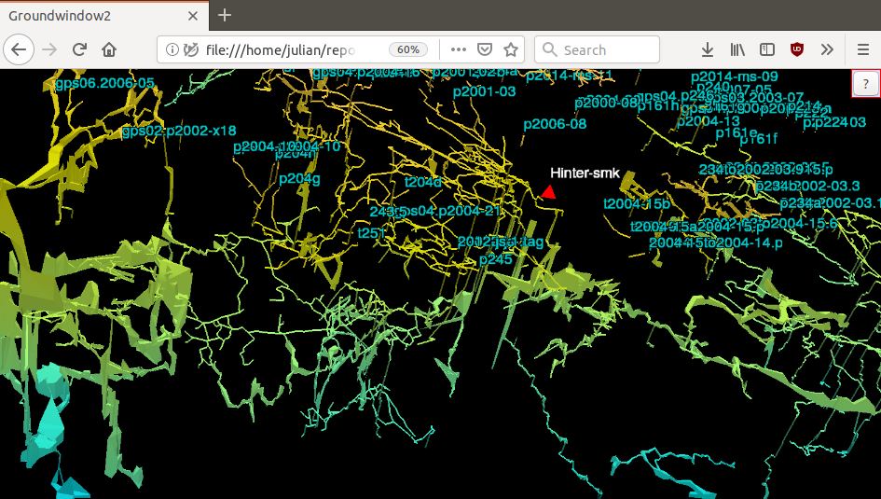This screenshot has height=499, width=881.
Task: Click the red Hinter-smk triangle marker
Action: point(548,192)
